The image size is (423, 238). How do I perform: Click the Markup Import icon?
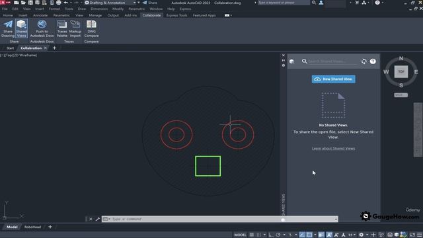75,28
